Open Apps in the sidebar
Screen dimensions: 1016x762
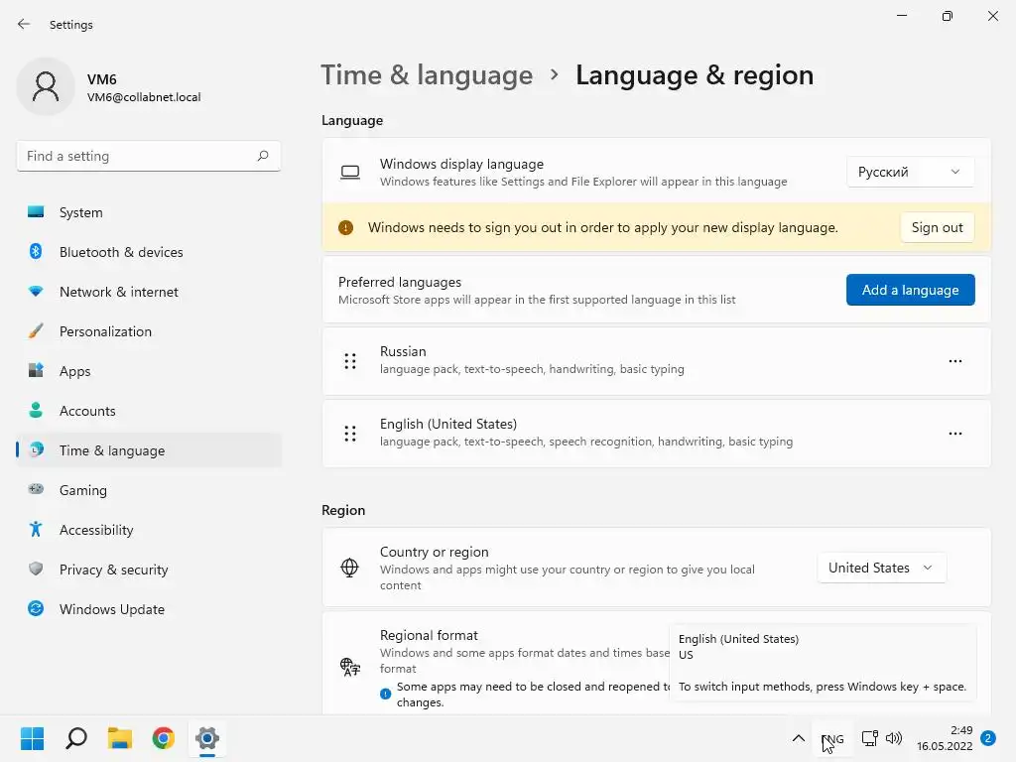click(149, 371)
